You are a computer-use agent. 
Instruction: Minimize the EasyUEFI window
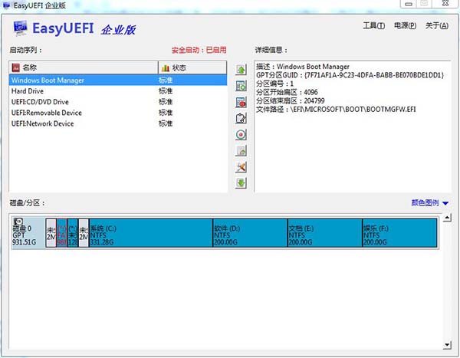click(x=409, y=4)
